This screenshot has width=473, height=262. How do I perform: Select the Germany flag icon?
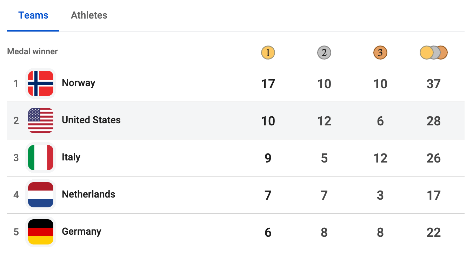(41, 232)
